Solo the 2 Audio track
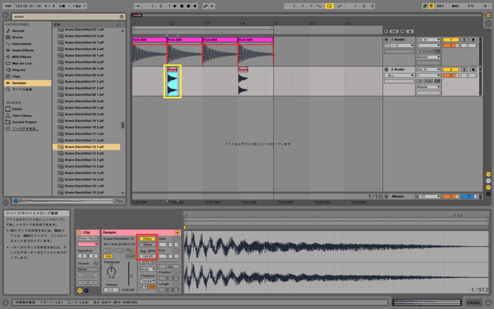The height and width of the screenshot is (309, 494). 464,70
